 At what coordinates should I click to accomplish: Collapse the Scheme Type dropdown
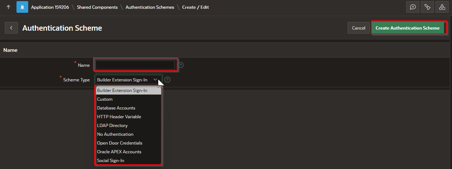[128, 80]
